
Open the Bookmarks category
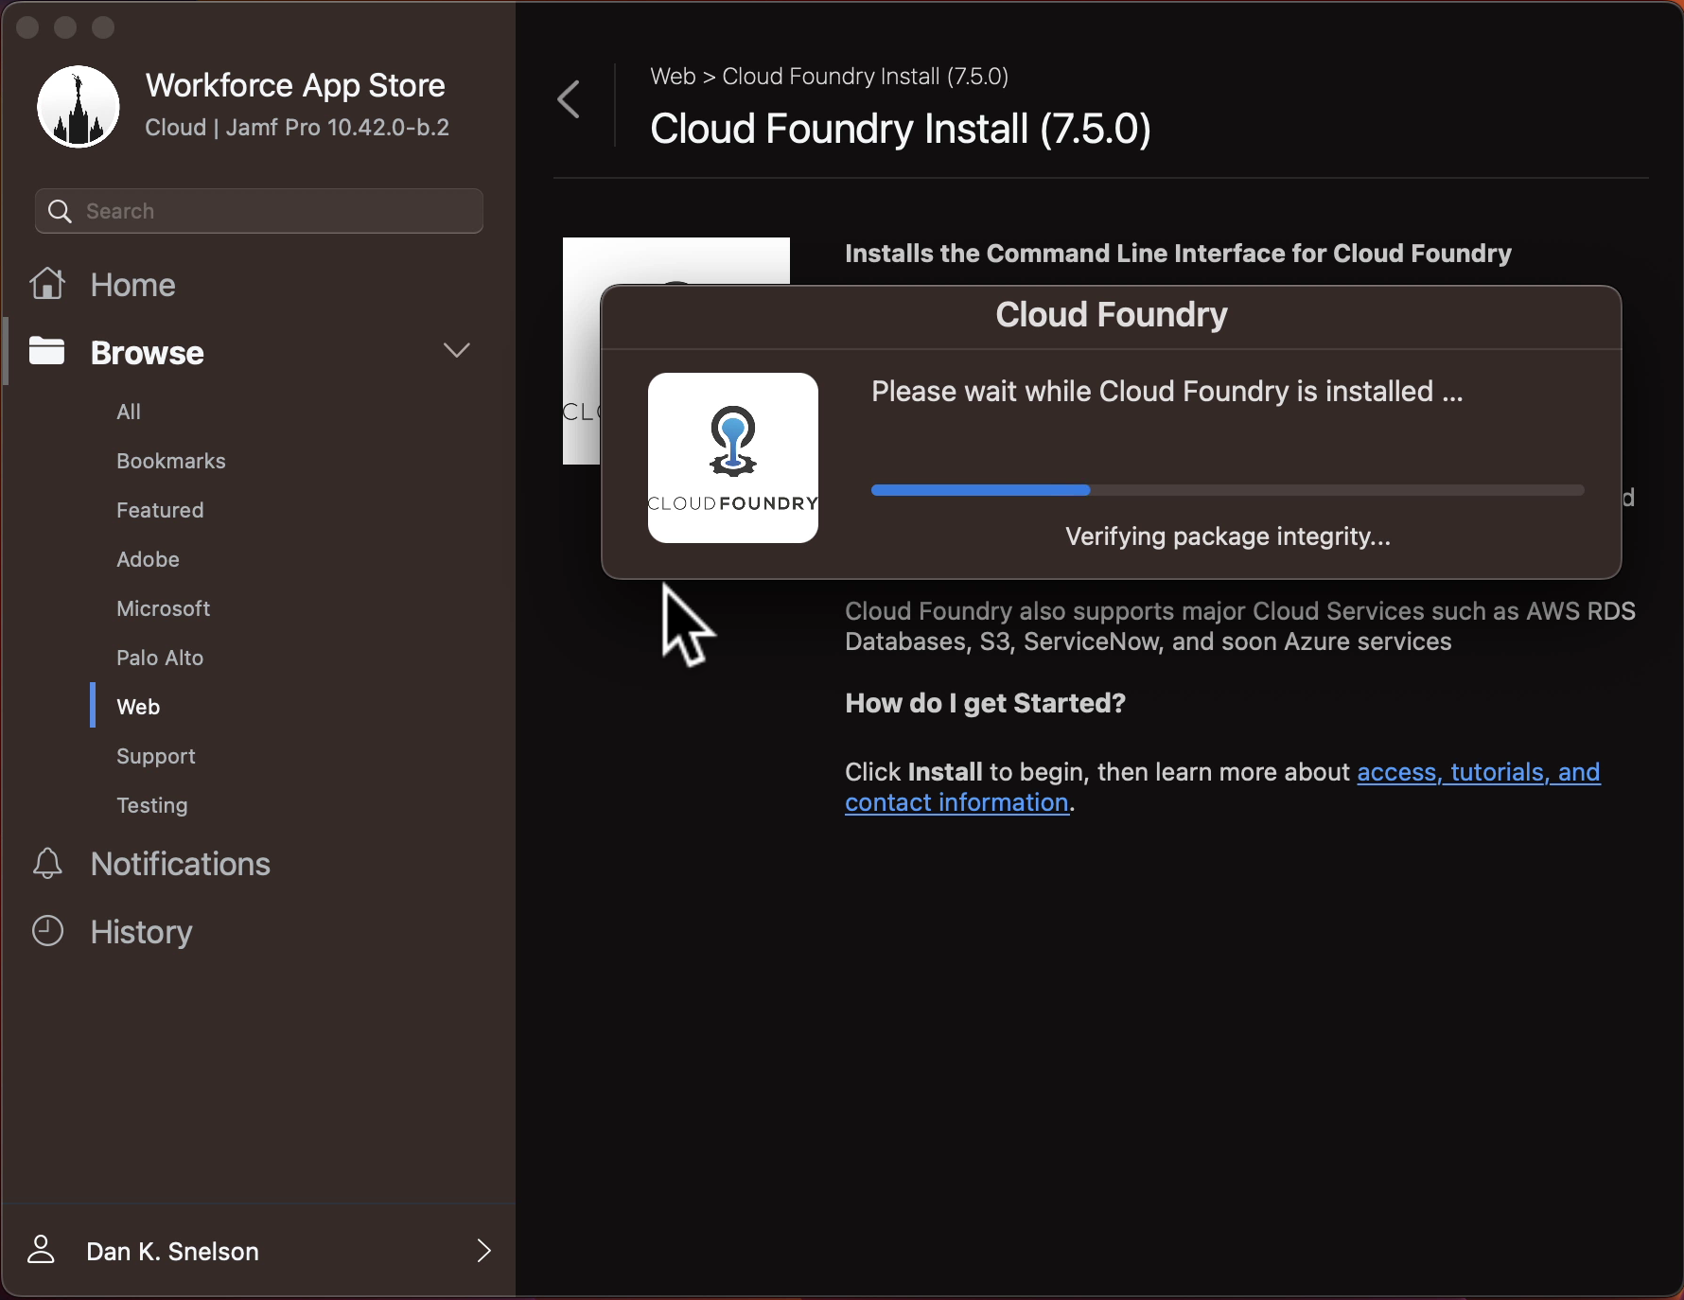(171, 461)
